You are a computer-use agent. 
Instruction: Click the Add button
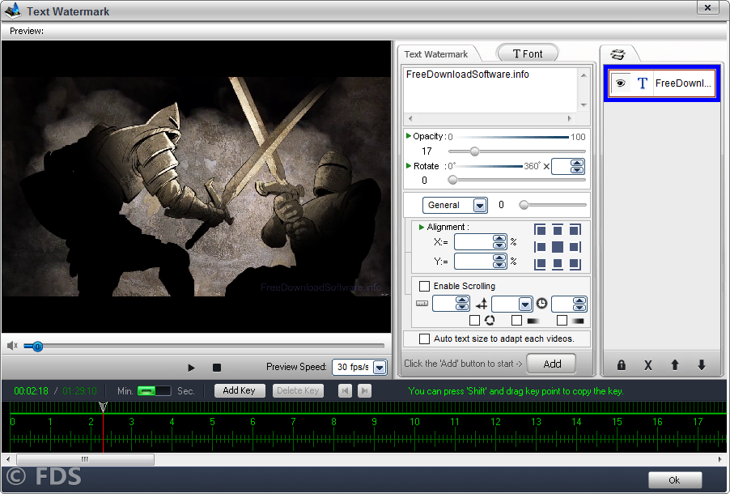[551, 364]
